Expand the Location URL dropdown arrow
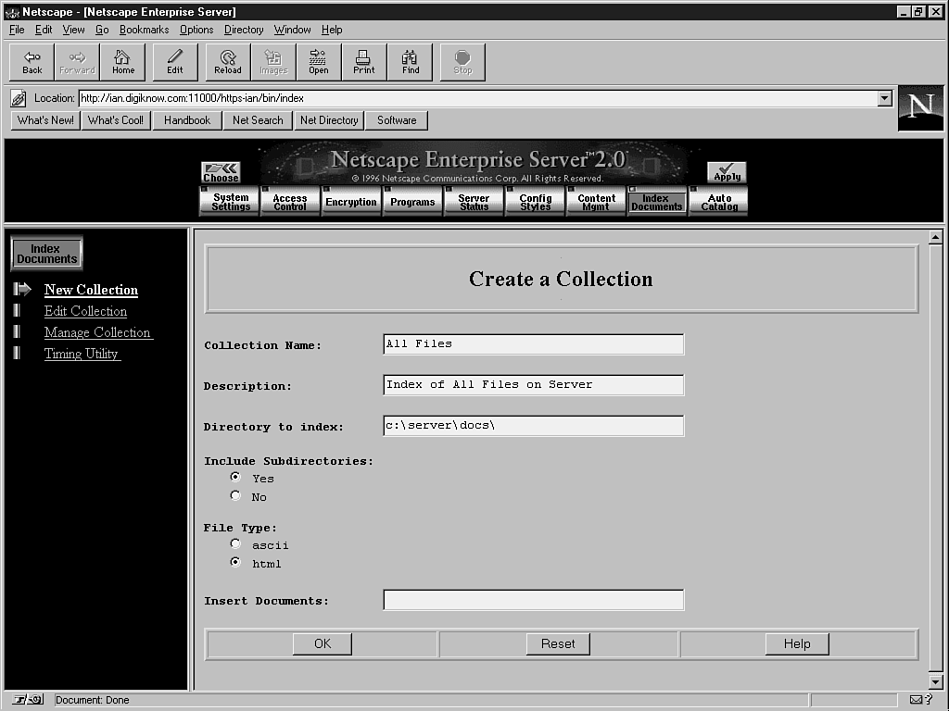Image resolution: width=949 pixels, height=711 pixels. click(885, 98)
